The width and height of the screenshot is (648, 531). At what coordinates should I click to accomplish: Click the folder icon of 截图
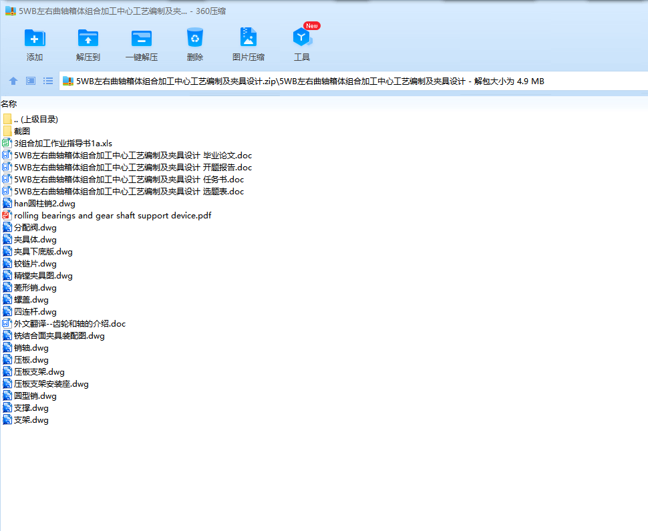7,132
